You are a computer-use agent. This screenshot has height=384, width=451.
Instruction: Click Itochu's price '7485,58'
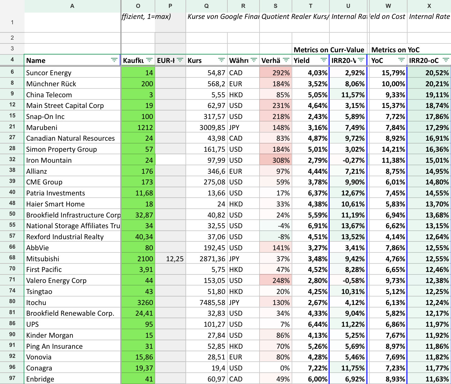click(x=207, y=302)
